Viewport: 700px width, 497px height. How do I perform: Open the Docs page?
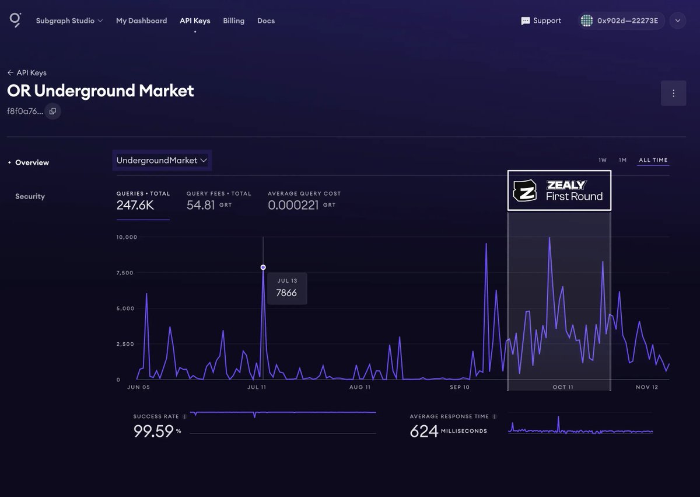tap(266, 20)
